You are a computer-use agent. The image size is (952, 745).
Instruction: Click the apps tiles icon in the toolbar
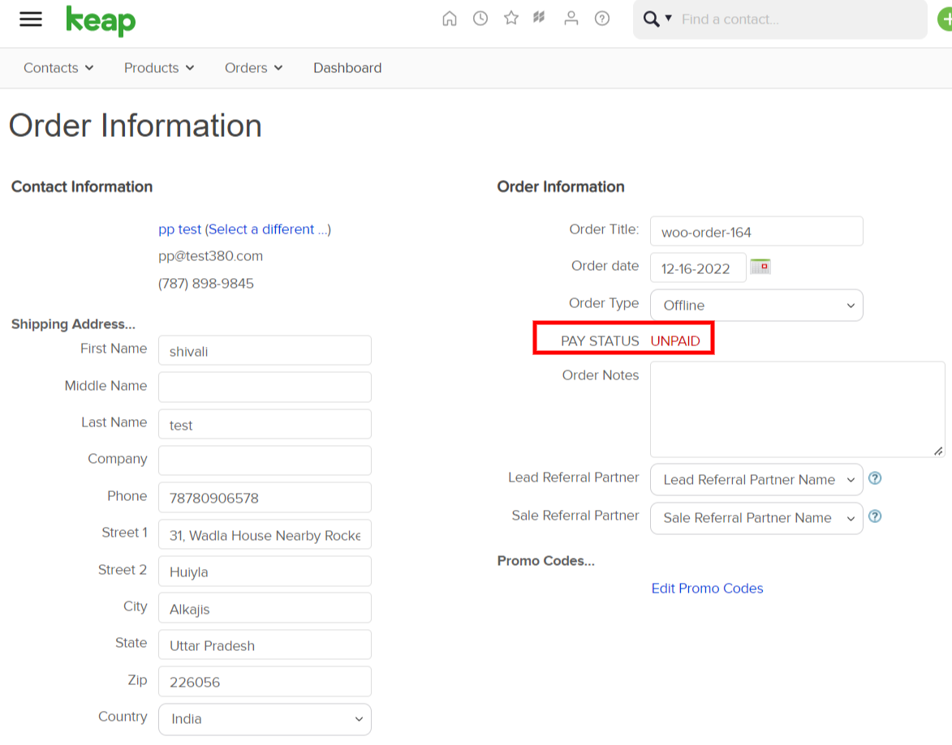(x=540, y=18)
